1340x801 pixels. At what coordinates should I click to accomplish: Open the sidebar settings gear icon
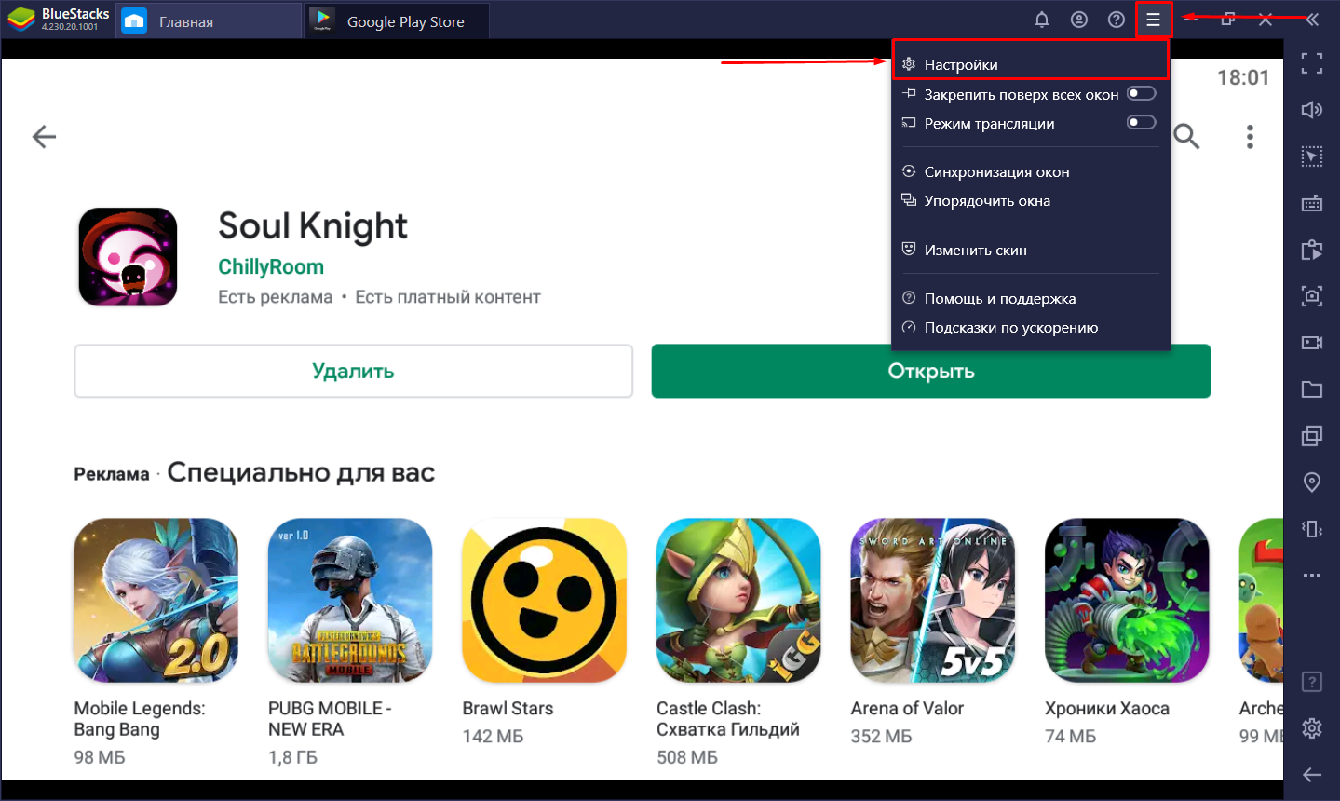point(1312,728)
